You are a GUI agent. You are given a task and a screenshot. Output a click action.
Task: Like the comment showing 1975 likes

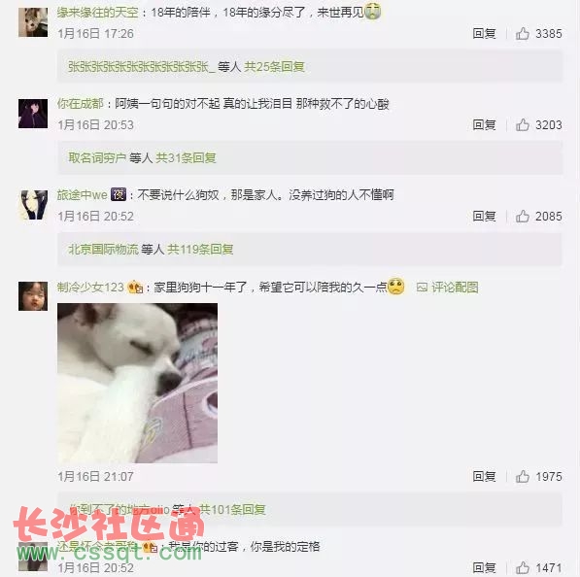523,476
